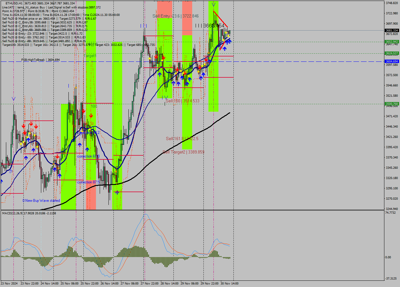
Task: Click the '28 Nov 14:00' time label
Action: point(169,284)
